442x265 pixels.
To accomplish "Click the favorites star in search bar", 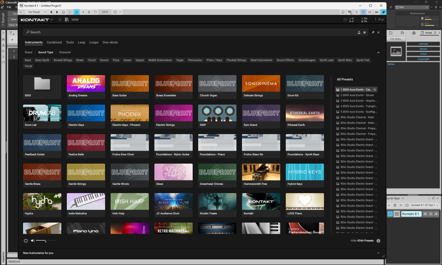I will click(x=365, y=32).
